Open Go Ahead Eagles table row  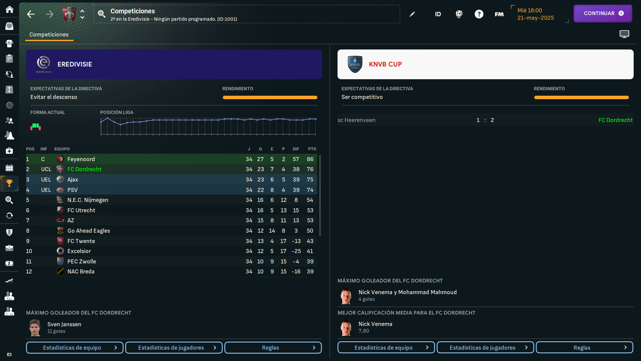click(172, 231)
